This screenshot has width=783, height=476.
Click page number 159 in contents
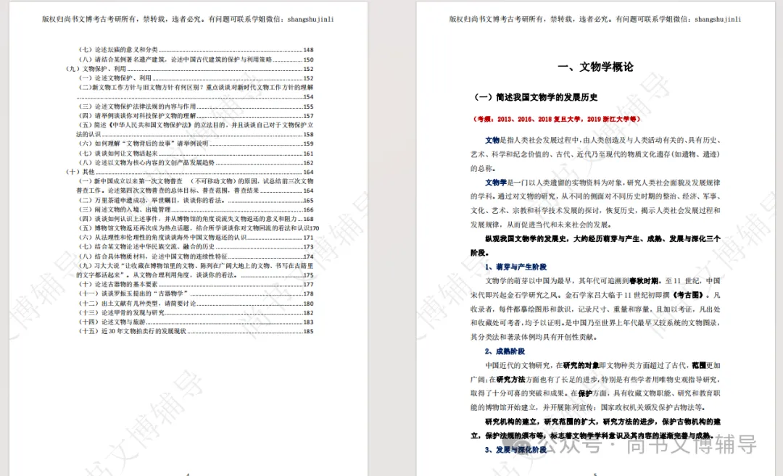[x=308, y=143]
